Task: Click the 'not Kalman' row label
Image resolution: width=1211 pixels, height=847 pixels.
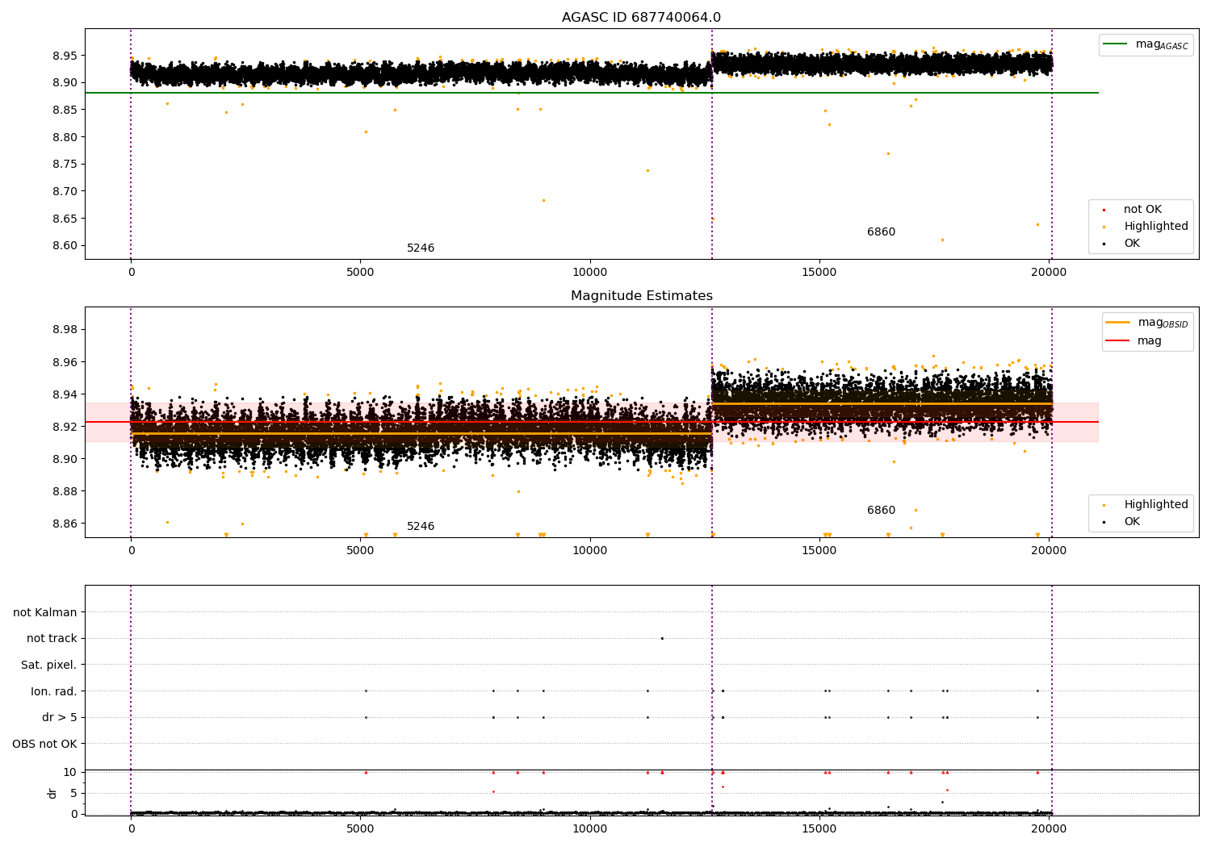Action: coord(45,613)
